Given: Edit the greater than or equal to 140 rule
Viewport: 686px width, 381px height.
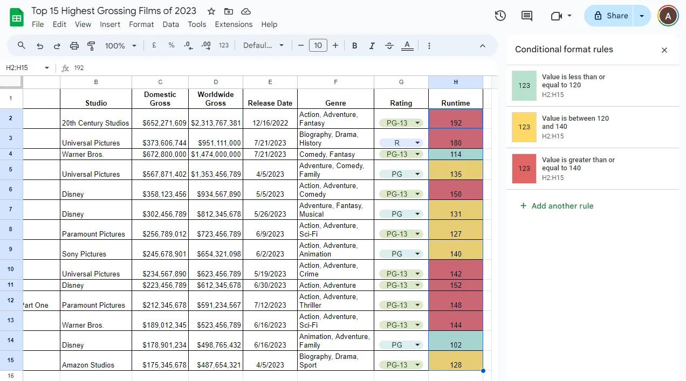Looking at the screenshot, I should pyautogui.click(x=593, y=169).
